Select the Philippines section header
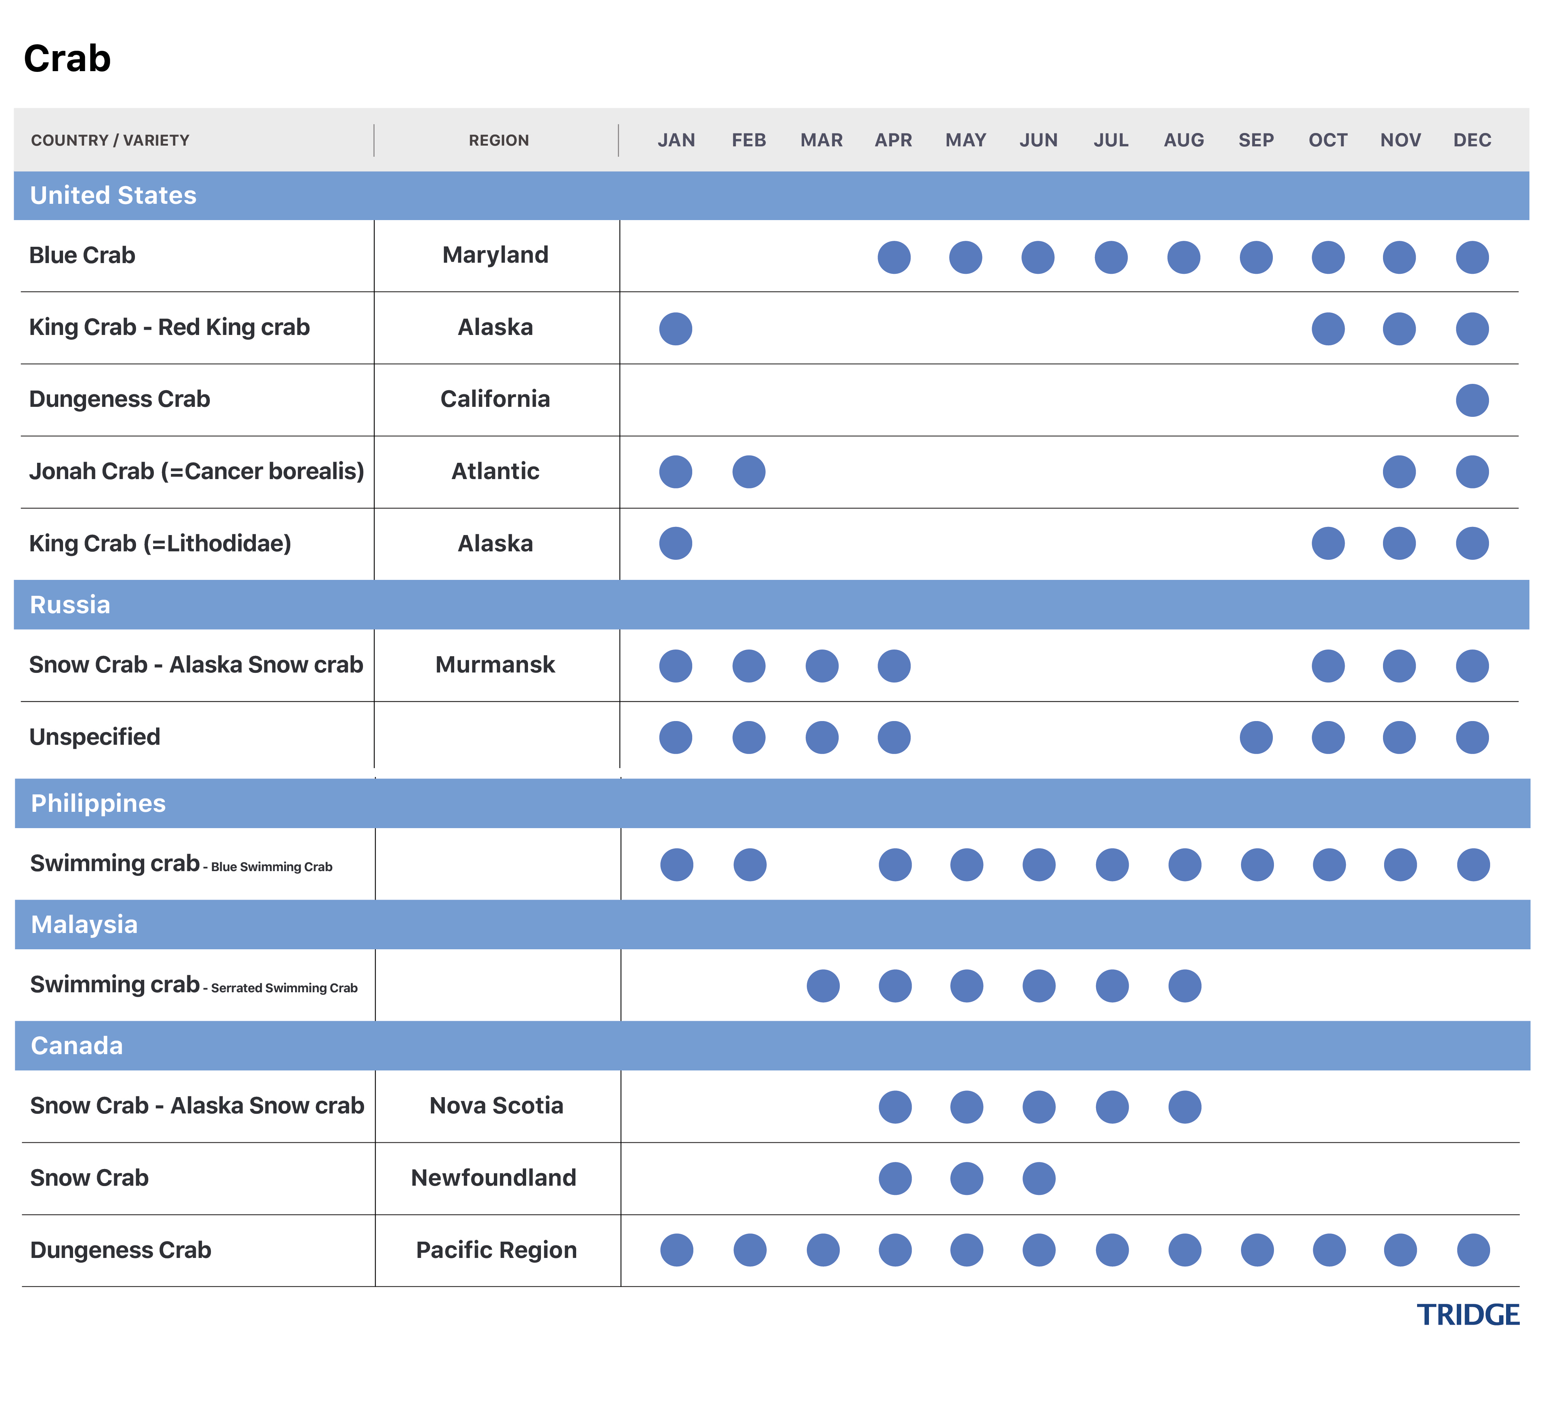Screen dimensions: 1545x1408 point(98,804)
